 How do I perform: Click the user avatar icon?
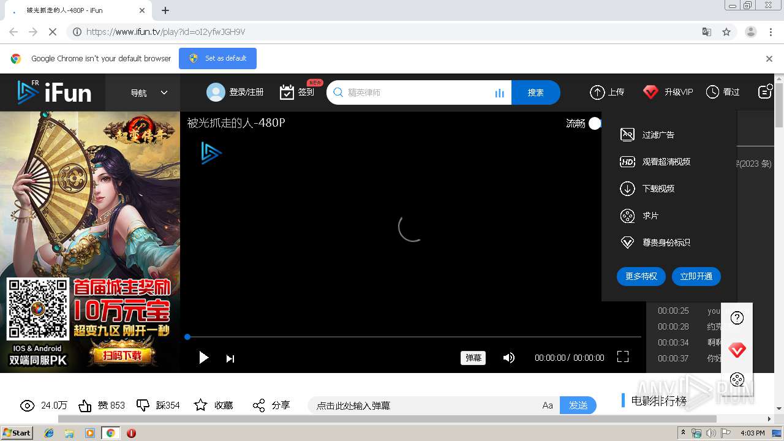point(216,92)
